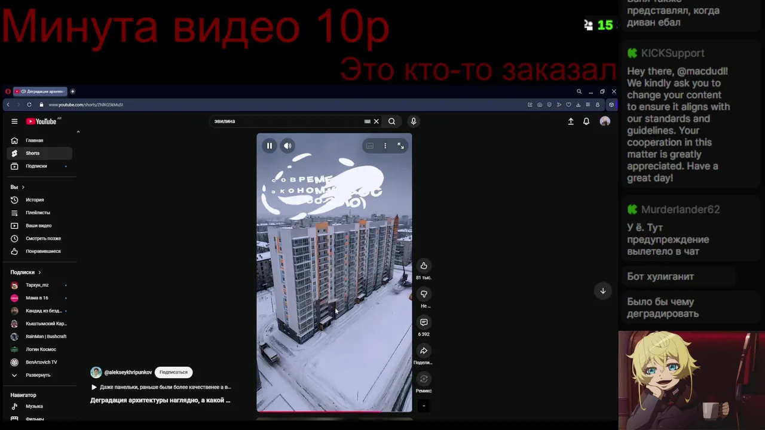Expand the Вы section
The width and height of the screenshot is (765, 430).
point(17,187)
